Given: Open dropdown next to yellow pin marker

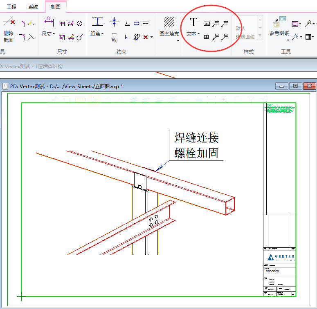Looking at the screenshot, I should click(x=314, y=24).
